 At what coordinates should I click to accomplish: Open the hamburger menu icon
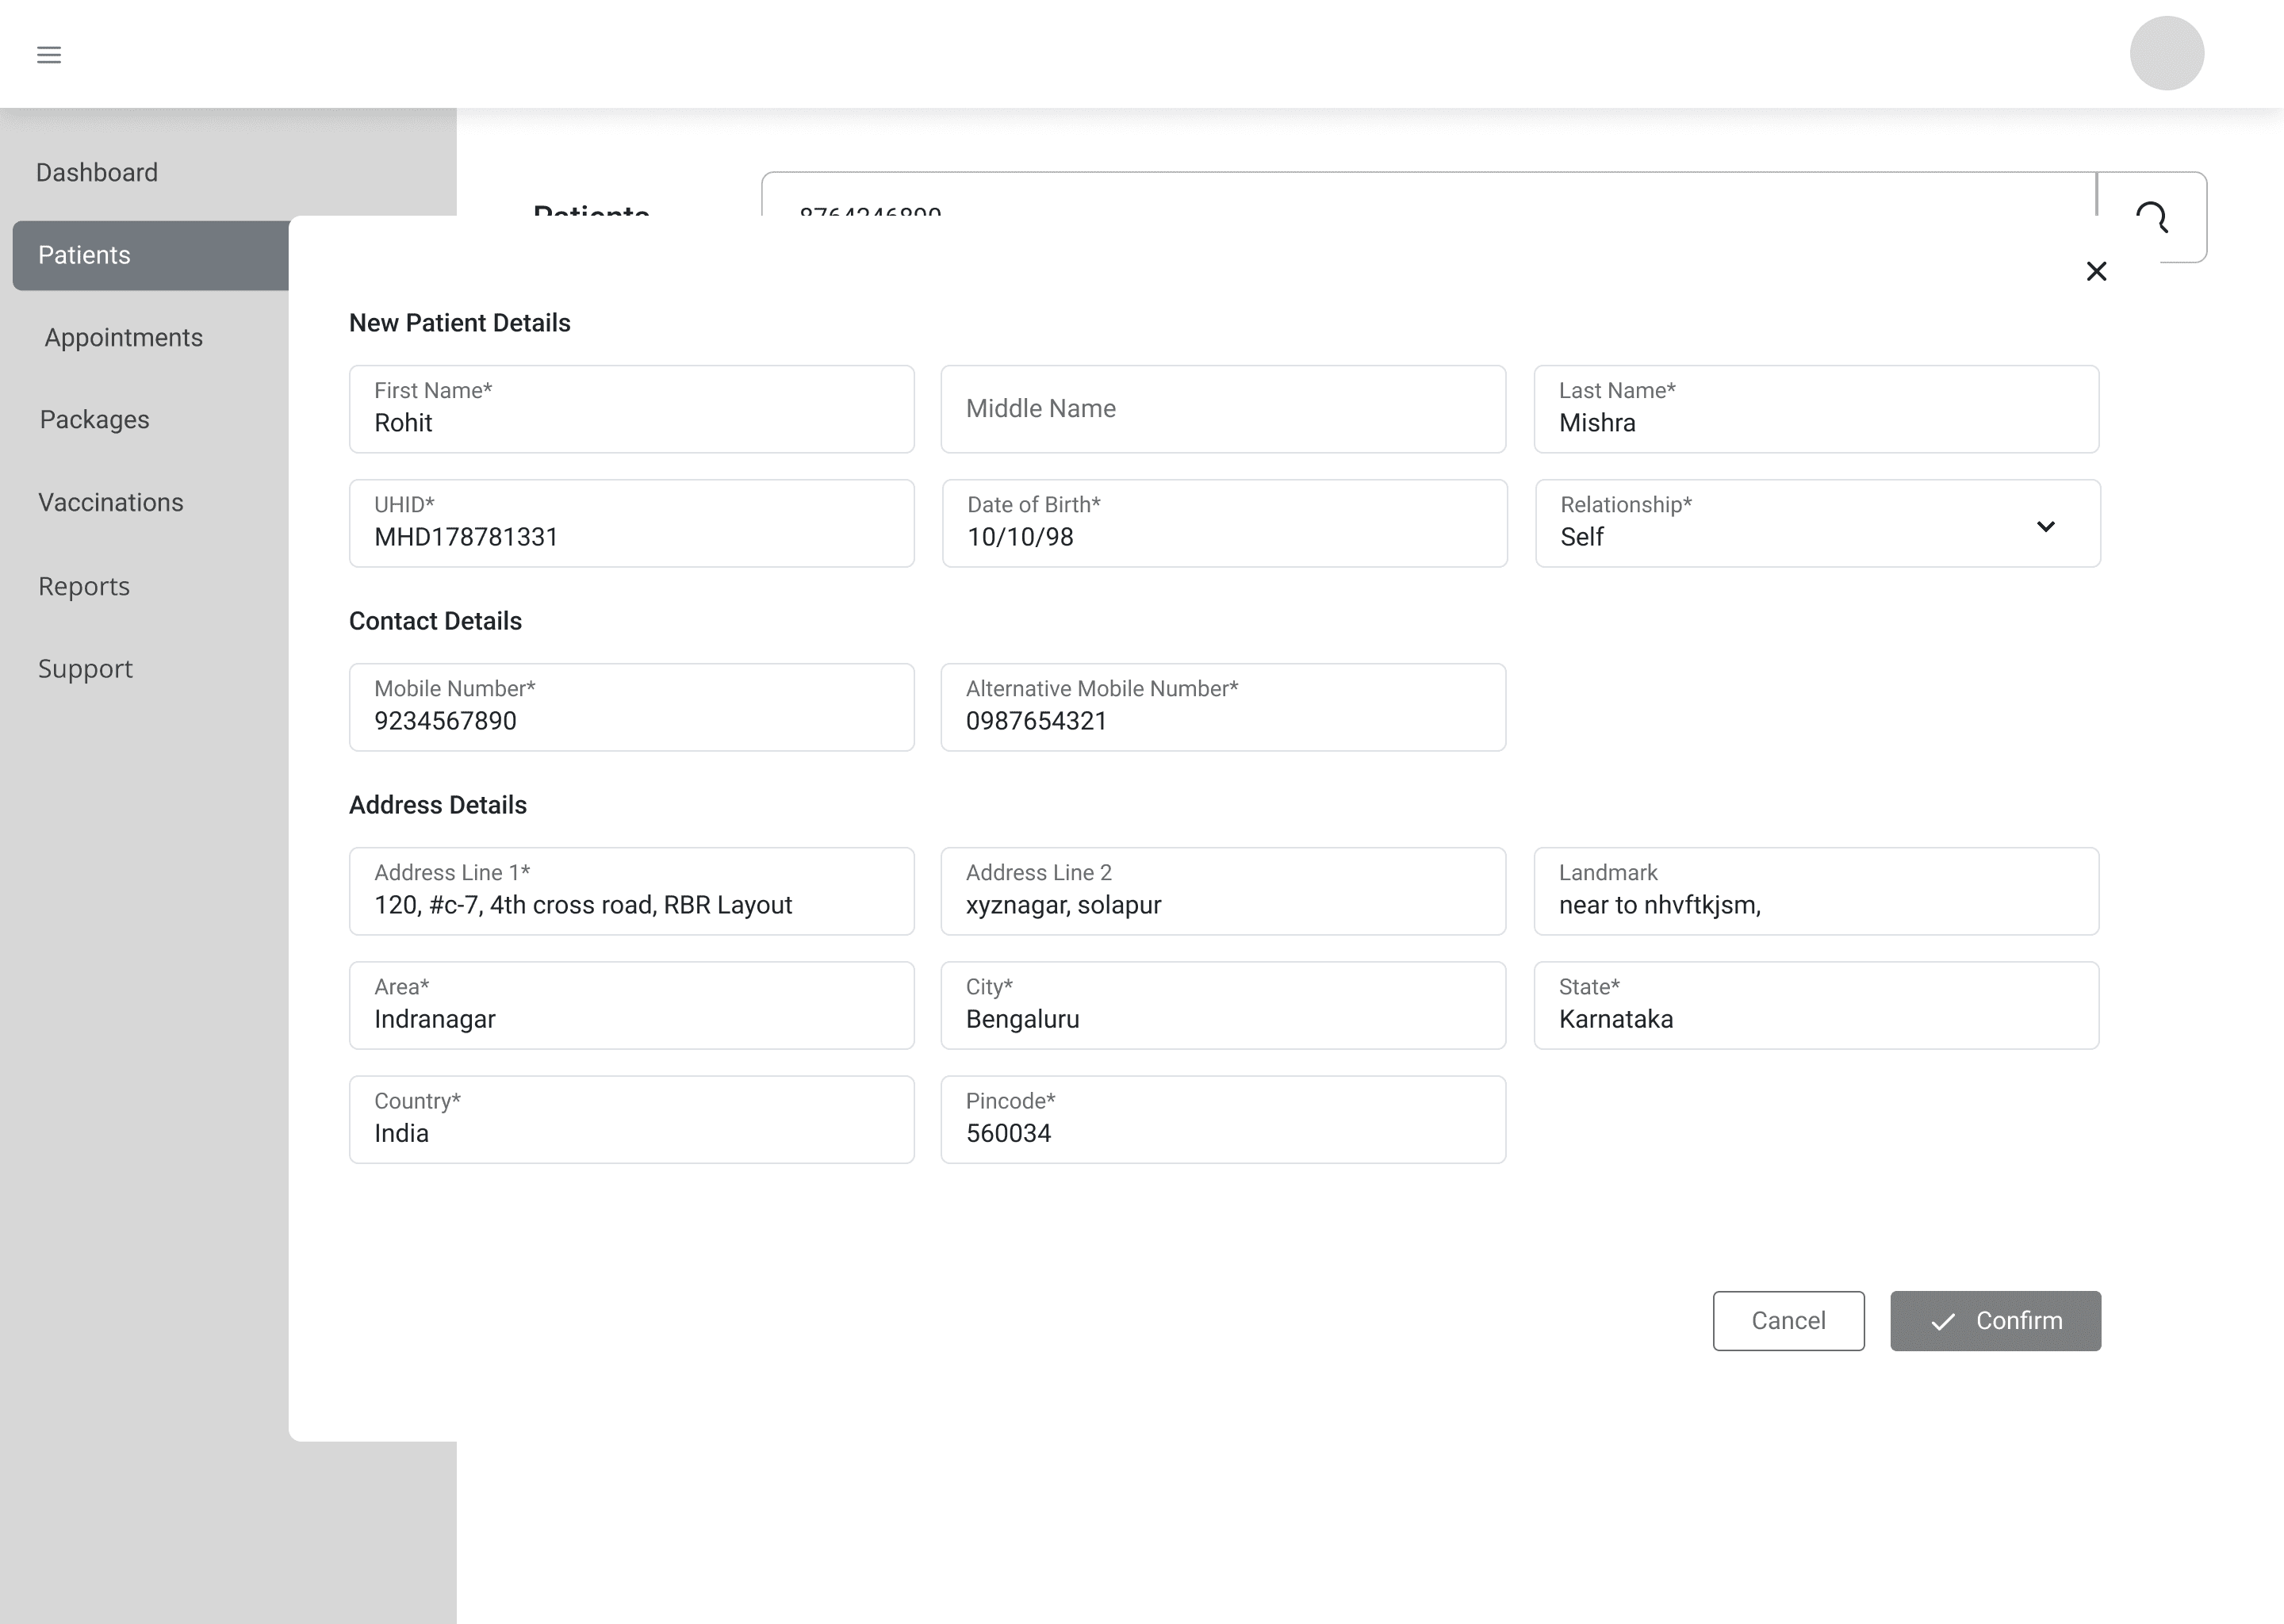[x=49, y=55]
